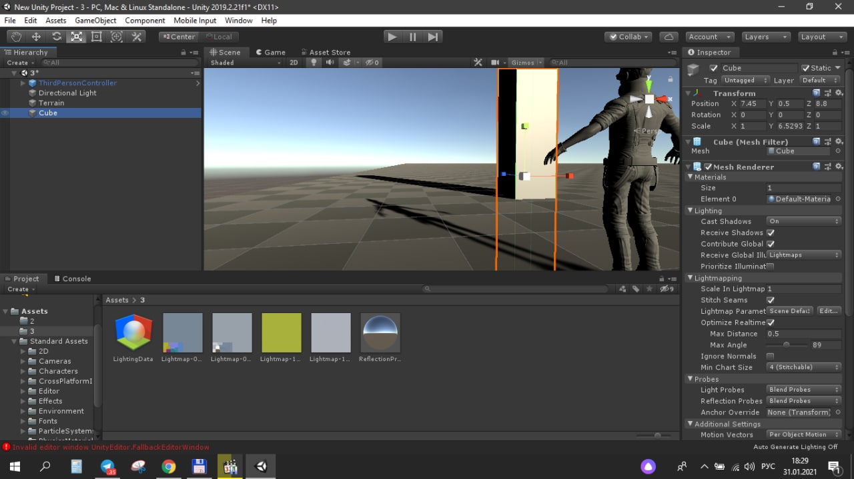Toggle Prioritize Illumination checkbox
Viewport: 854px width, 479px height.
coord(771,266)
